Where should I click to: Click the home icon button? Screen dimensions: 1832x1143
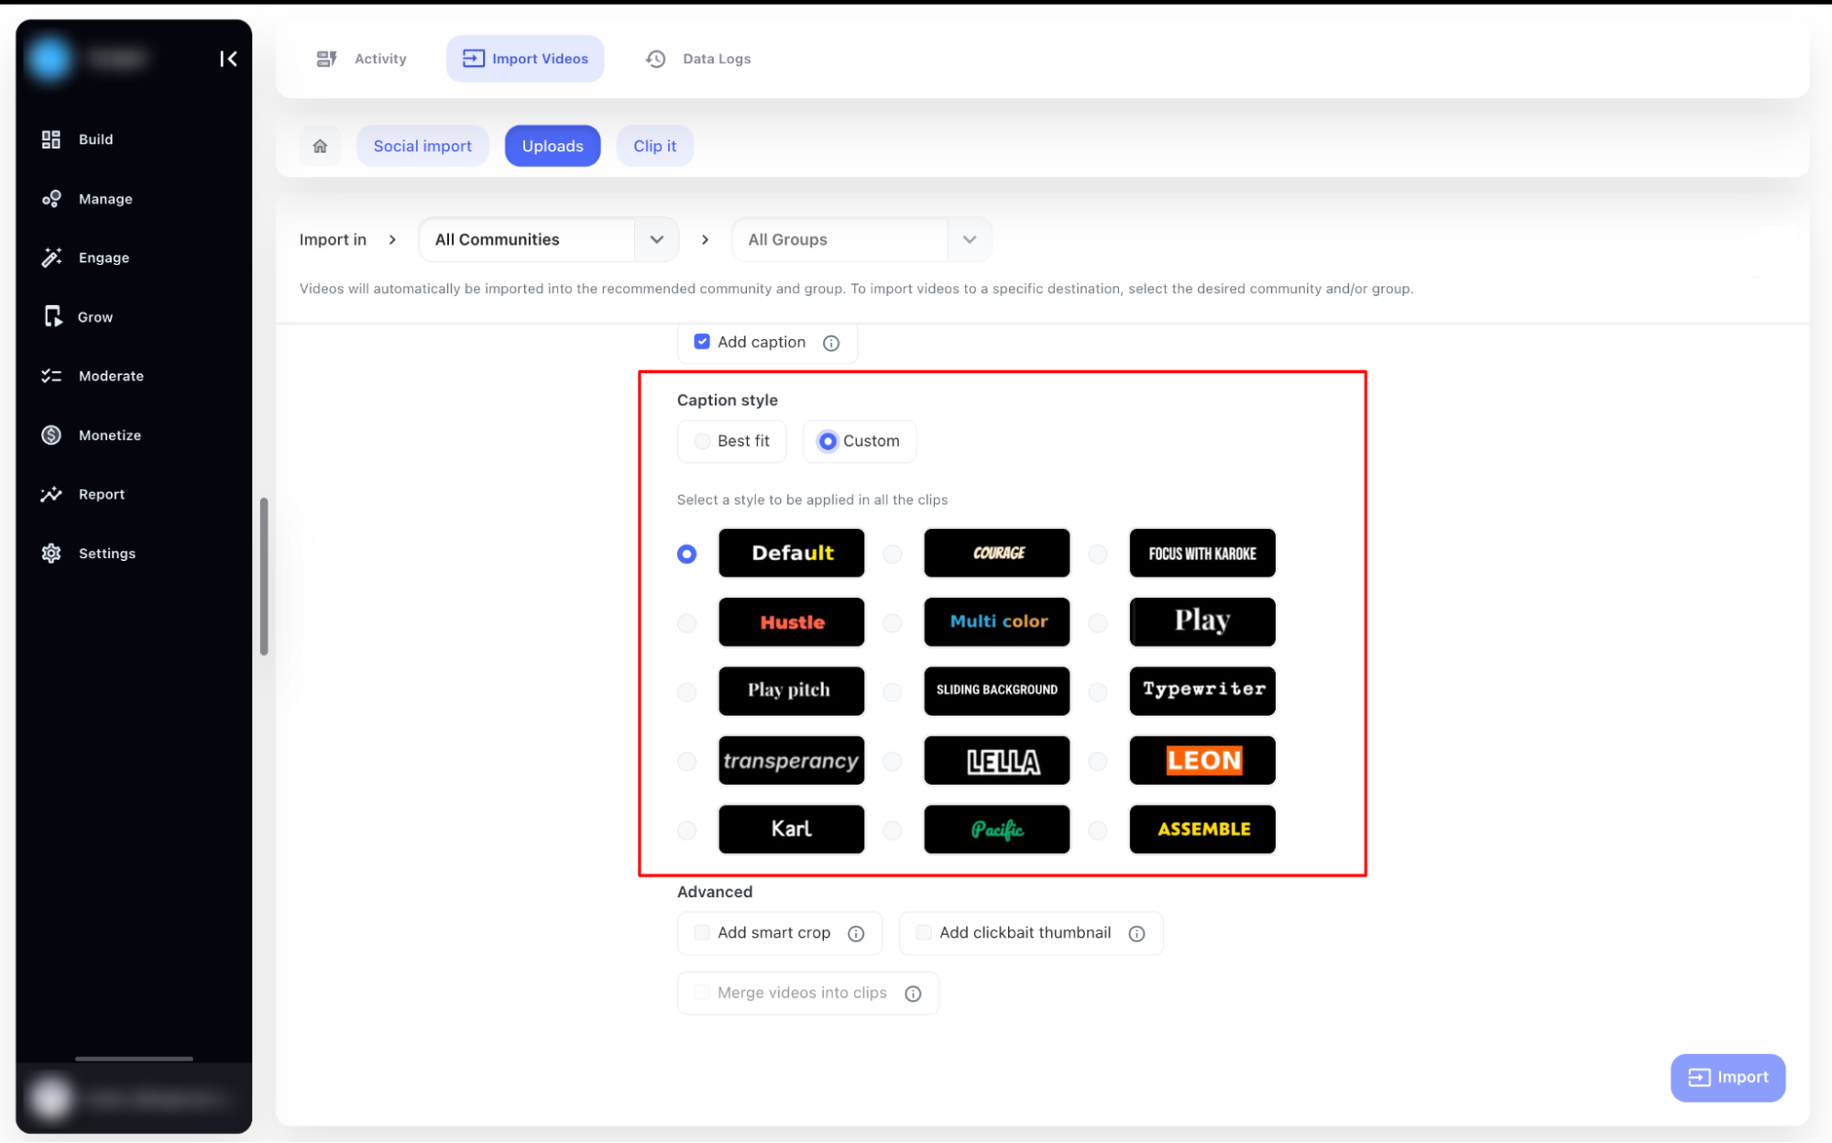pyautogui.click(x=320, y=146)
